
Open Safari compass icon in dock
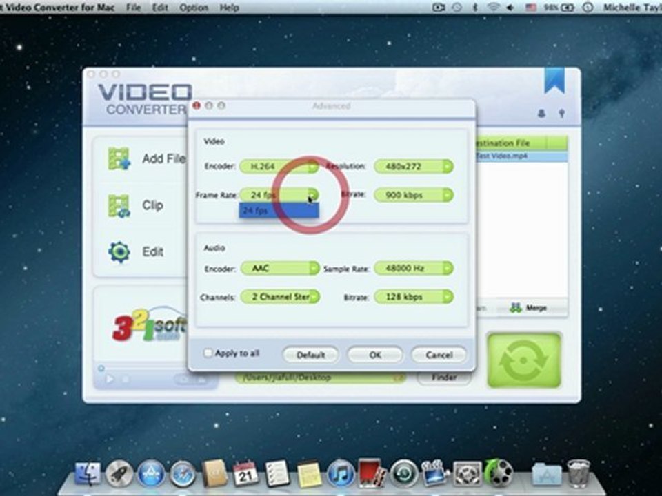(x=183, y=474)
